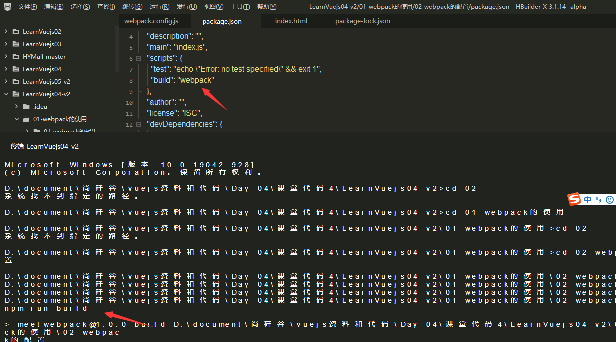616x342 pixels.
Task: Click the LearnVuejs02 project icon
Action: pos(16,31)
